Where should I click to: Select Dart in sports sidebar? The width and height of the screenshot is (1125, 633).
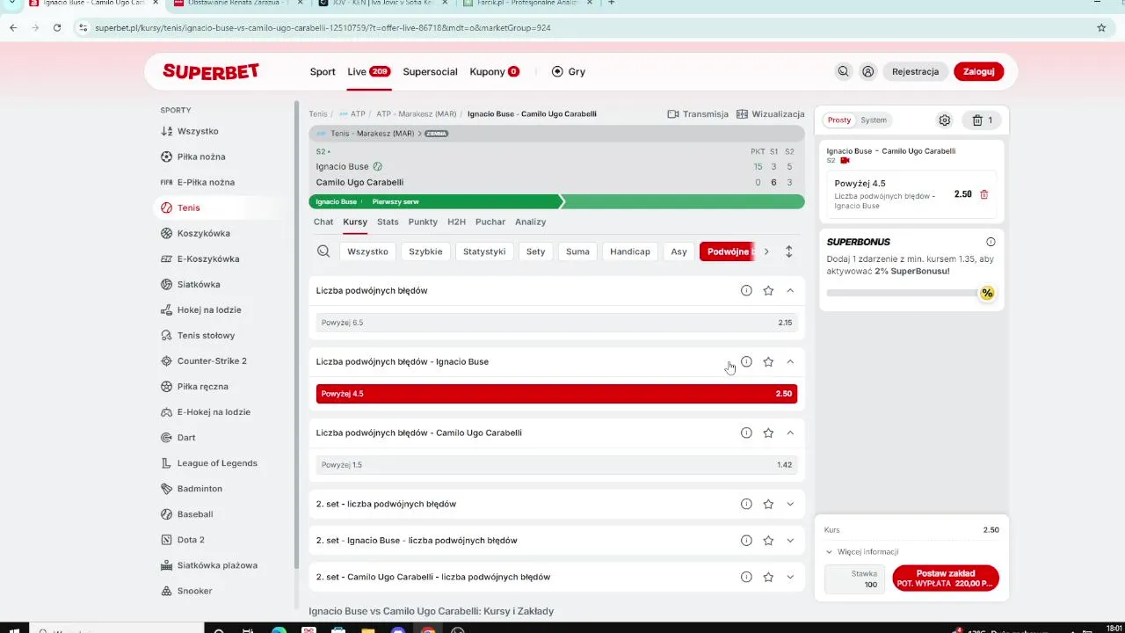pos(186,437)
